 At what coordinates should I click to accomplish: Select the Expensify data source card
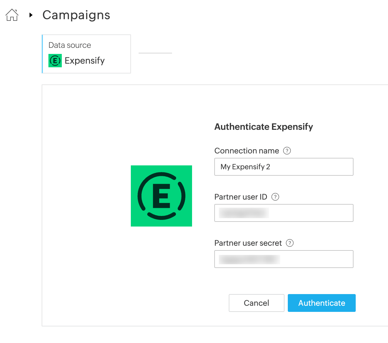pos(86,54)
